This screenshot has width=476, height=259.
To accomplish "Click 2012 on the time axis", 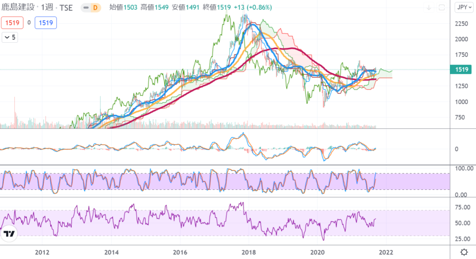I will coord(42,252).
